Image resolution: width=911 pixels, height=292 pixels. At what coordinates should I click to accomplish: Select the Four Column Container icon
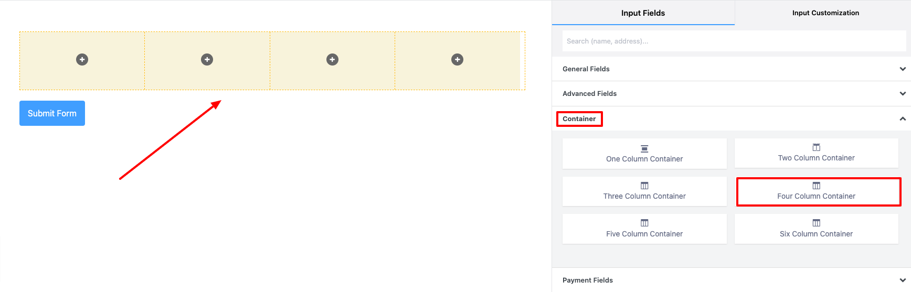point(817,186)
